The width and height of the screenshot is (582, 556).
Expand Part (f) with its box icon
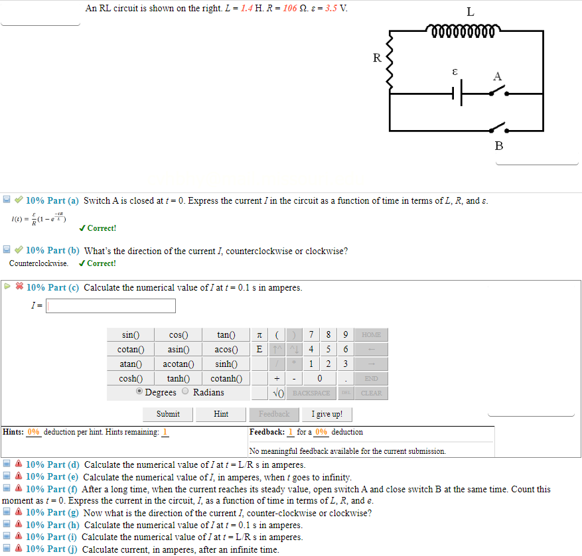pyautogui.click(x=7, y=488)
